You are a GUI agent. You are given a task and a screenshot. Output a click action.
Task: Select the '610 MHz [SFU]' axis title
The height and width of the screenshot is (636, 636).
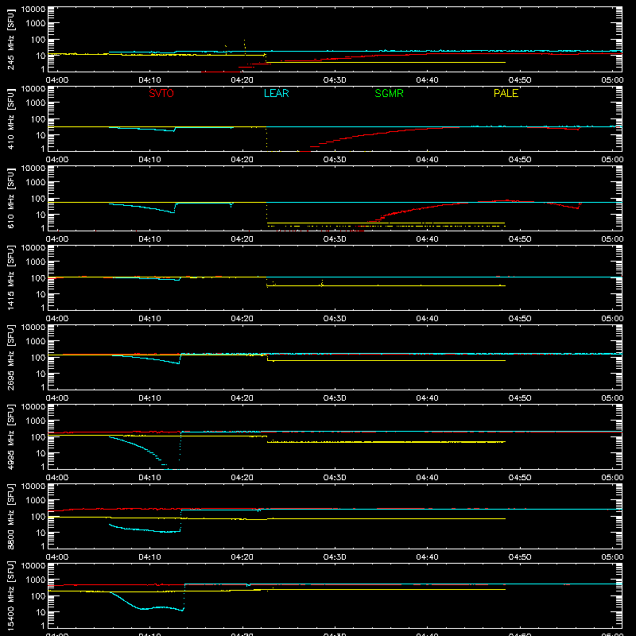tap(10, 198)
